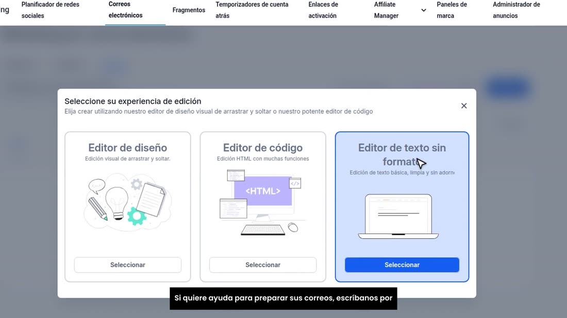Viewport: 567px width, 318px height.
Task: Go to Temporizadores de cuenta atrás
Action: point(252,10)
